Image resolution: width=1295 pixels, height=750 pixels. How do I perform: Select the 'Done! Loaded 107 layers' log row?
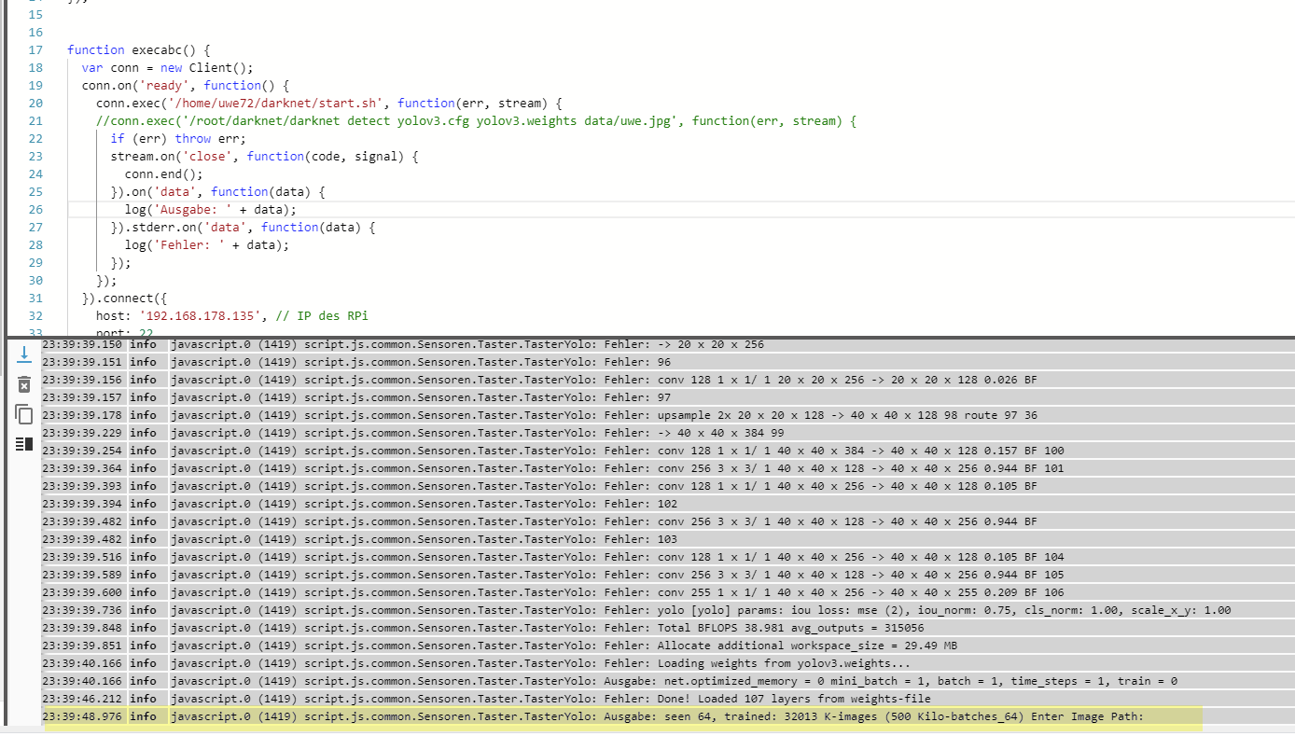(x=667, y=699)
